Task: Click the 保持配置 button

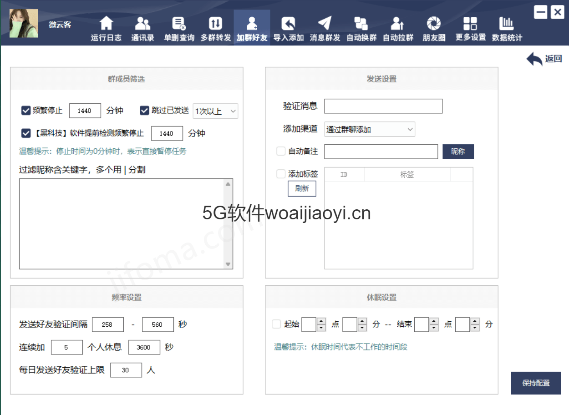Action: 536,383
